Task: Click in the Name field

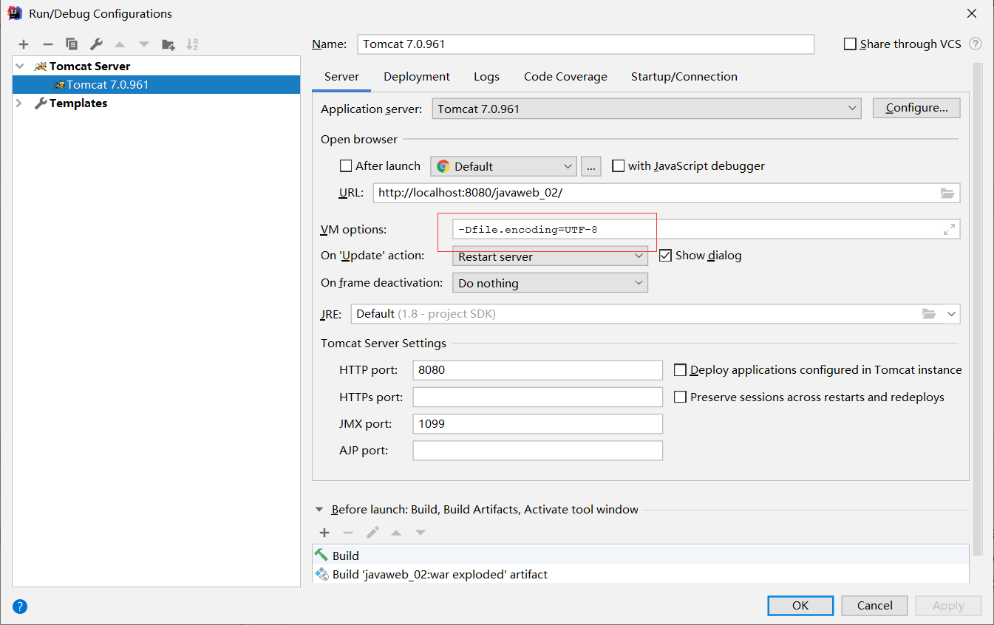Action: [585, 44]
